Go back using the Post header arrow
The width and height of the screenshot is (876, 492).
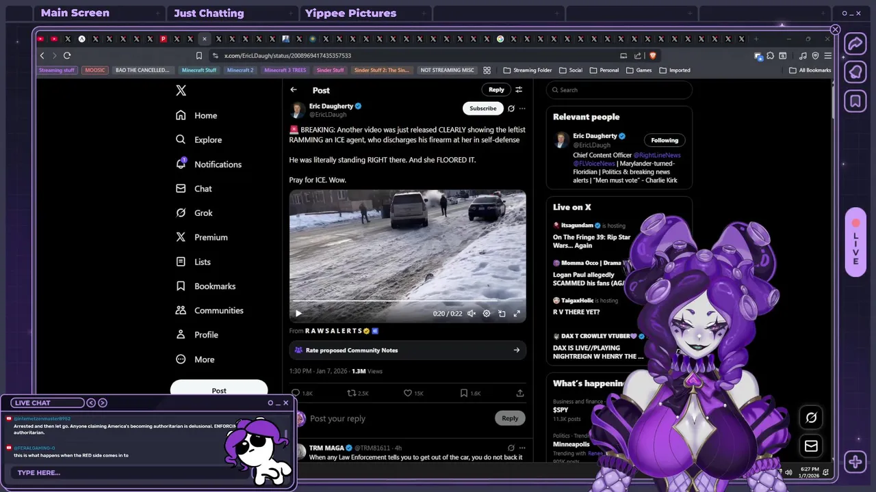294,90
